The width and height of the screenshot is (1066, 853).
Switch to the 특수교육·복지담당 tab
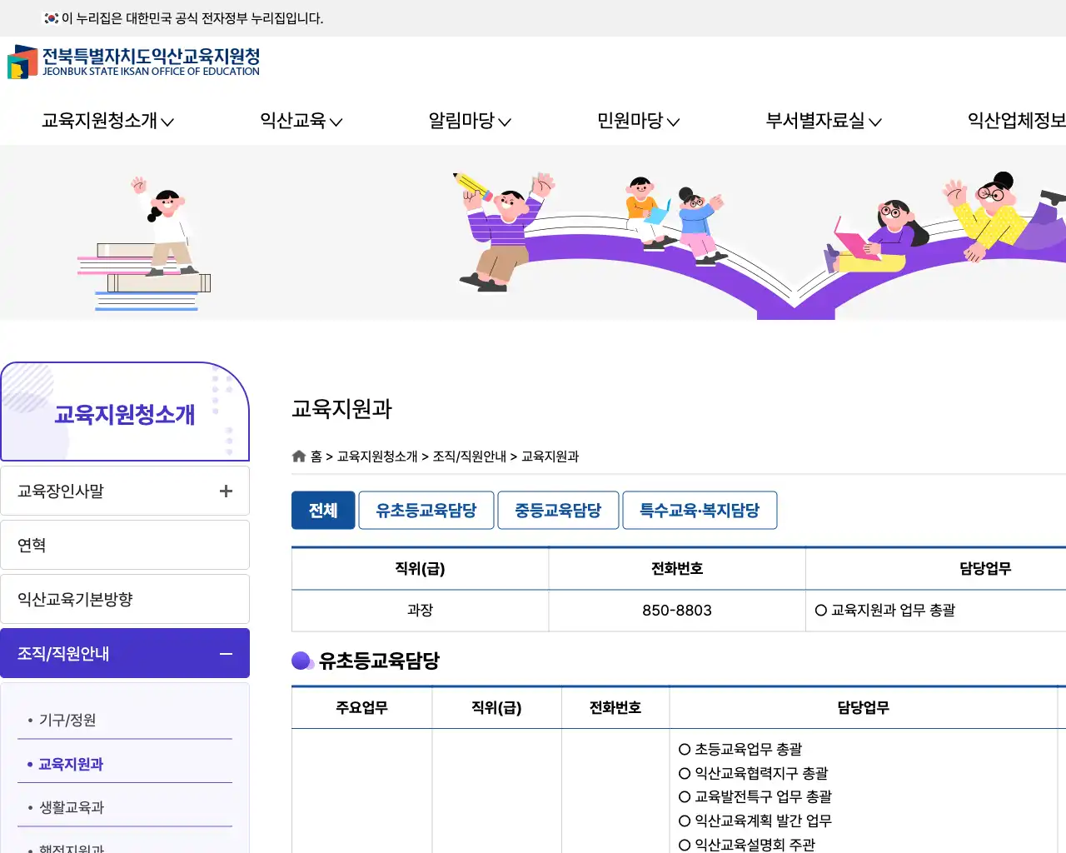(x=700, y=510)
